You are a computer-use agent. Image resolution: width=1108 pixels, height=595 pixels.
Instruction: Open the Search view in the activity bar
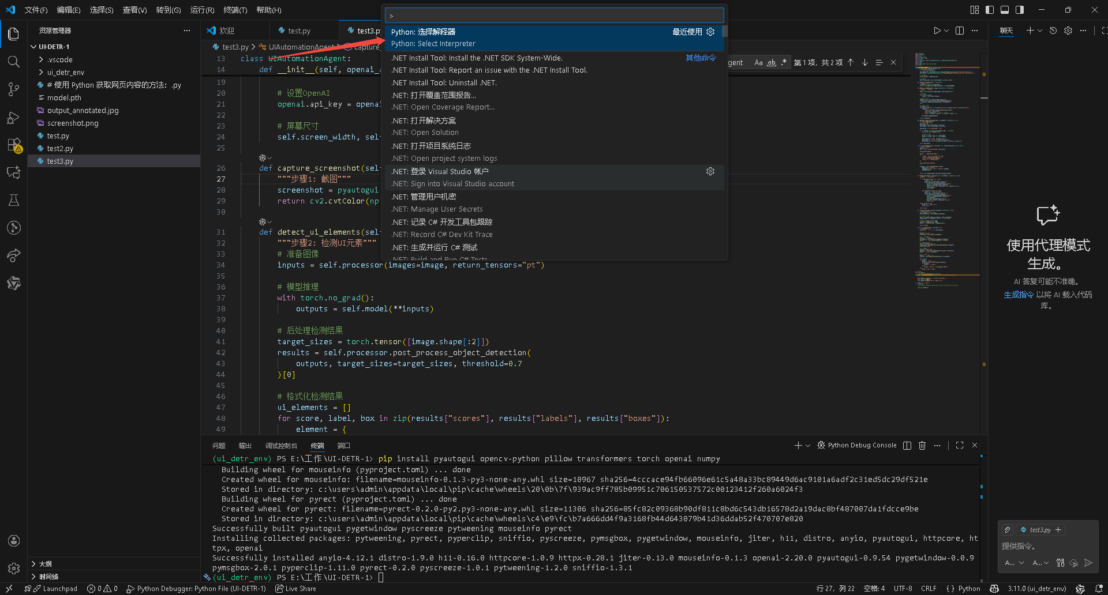[x=13, y=62]
